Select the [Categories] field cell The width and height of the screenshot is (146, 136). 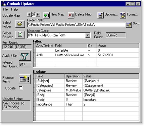tap(50, 86)
